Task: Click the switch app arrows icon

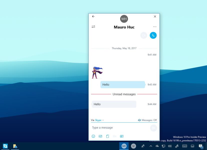Action: click(93, 27)
